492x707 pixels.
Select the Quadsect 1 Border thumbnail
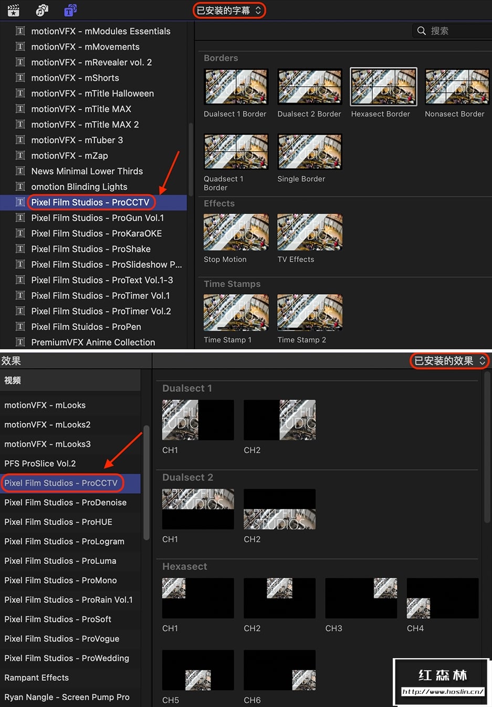[x=236, y=152]
